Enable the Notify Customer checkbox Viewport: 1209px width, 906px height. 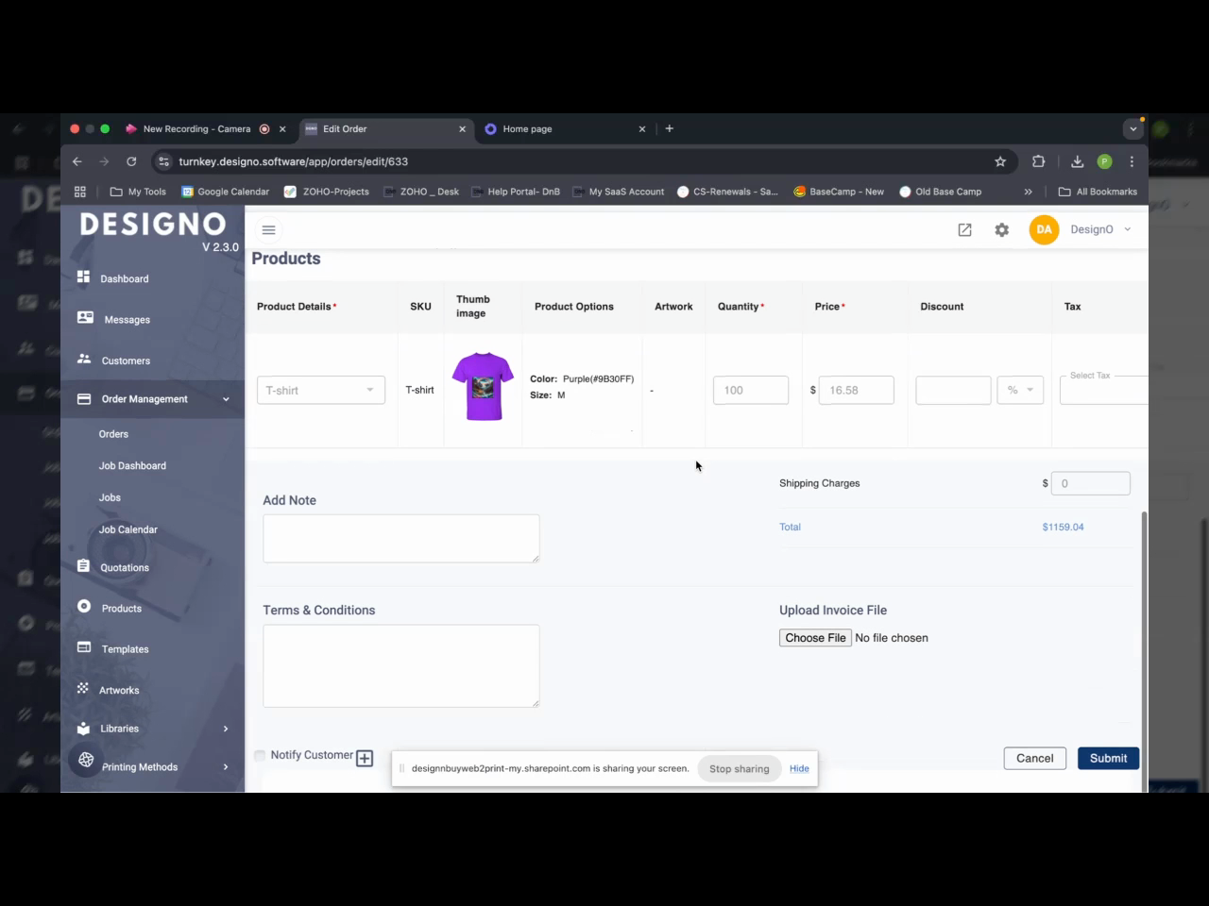(x=260, y=755)
